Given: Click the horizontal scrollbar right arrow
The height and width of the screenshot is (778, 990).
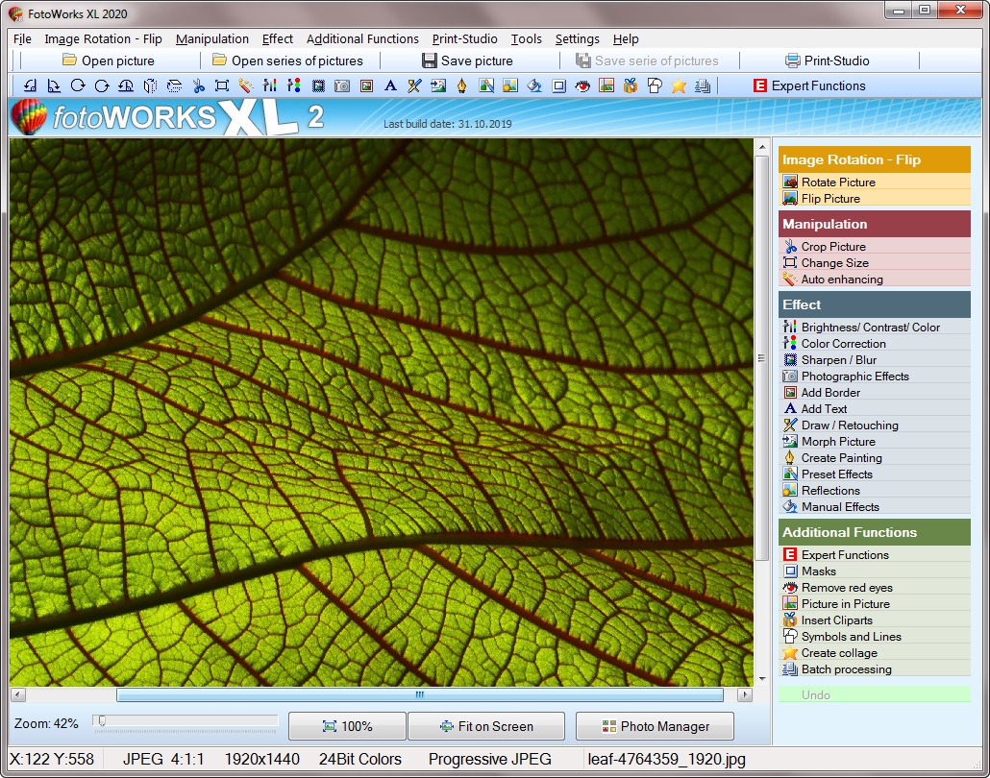Looking at the screenshot, I should [x=744, y=694].
